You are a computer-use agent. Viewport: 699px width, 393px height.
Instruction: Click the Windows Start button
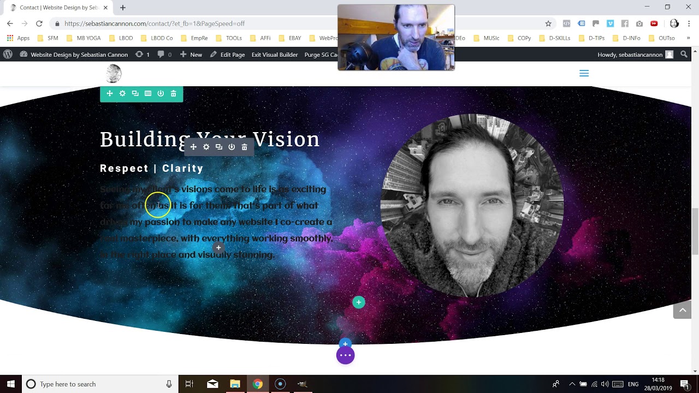(x=11, y=384)
